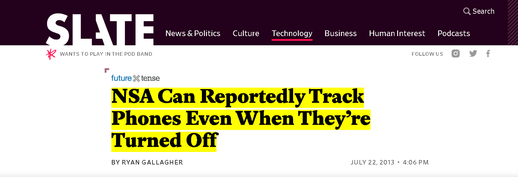
Task: Click the pink Slate Plus star icon
Action: [51, 54]
